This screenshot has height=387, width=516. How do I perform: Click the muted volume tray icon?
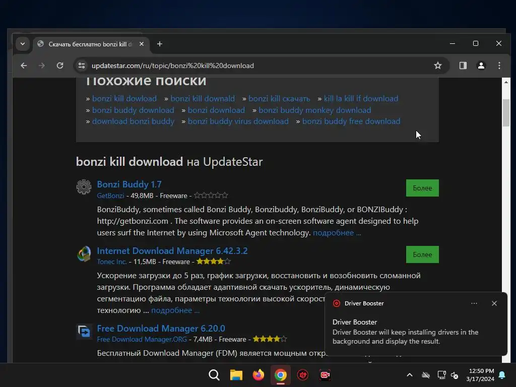455,375
